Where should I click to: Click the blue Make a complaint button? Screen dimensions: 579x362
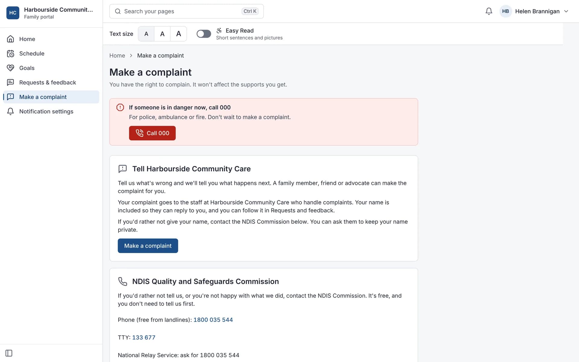(x=148, y=246)
